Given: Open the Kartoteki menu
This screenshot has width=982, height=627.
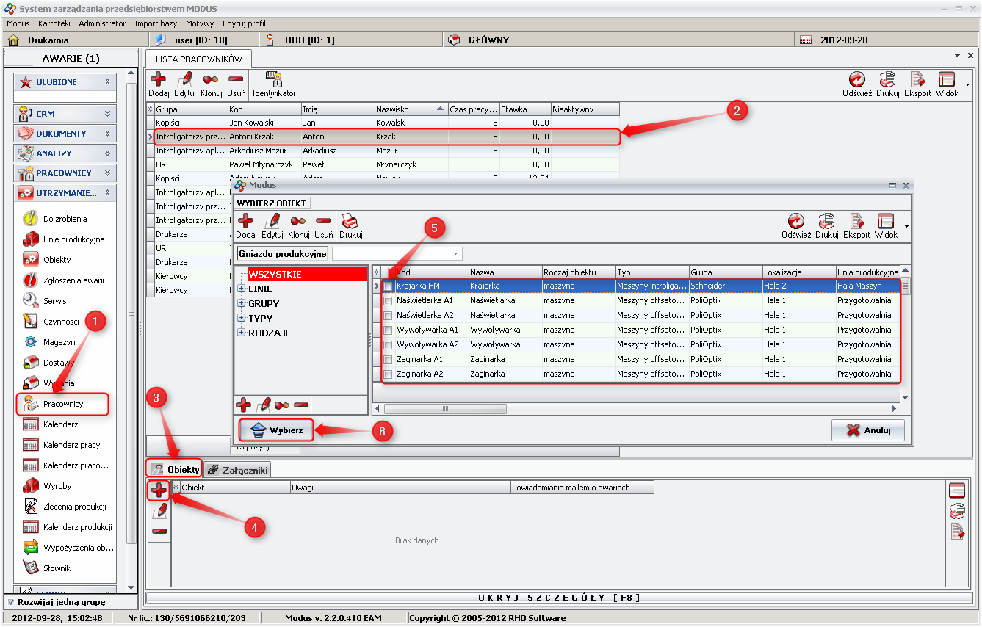Looking at the screenshot, I should click(54, 23).
